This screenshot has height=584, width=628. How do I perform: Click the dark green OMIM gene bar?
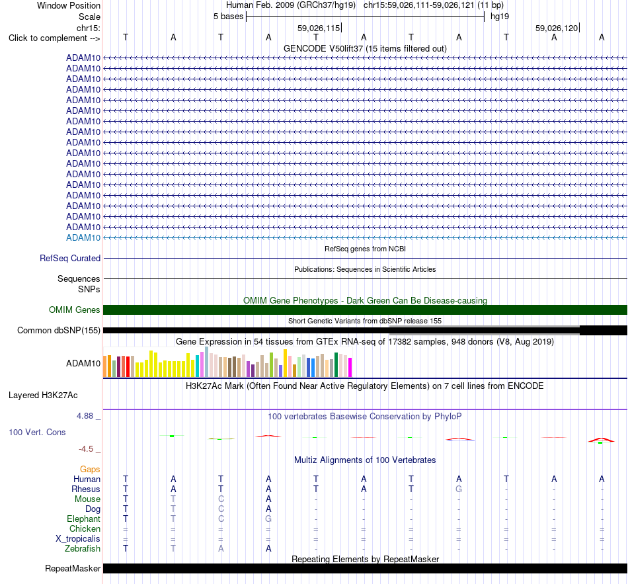point(365,310)
